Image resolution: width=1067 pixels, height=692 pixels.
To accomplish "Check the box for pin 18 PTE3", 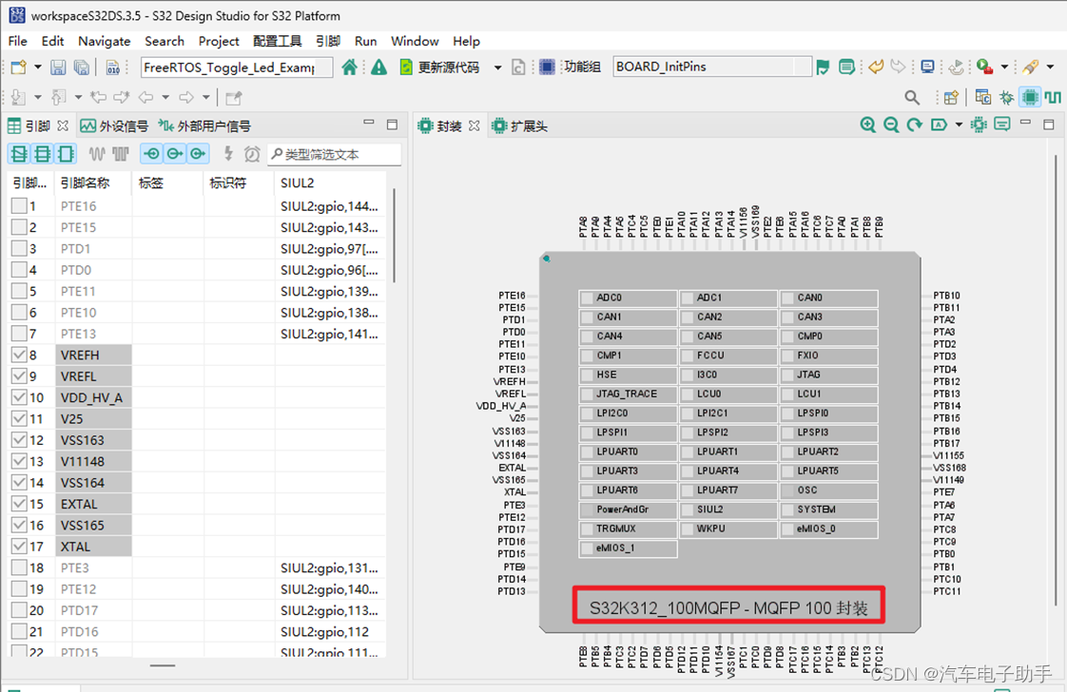I will click(19, 567).
